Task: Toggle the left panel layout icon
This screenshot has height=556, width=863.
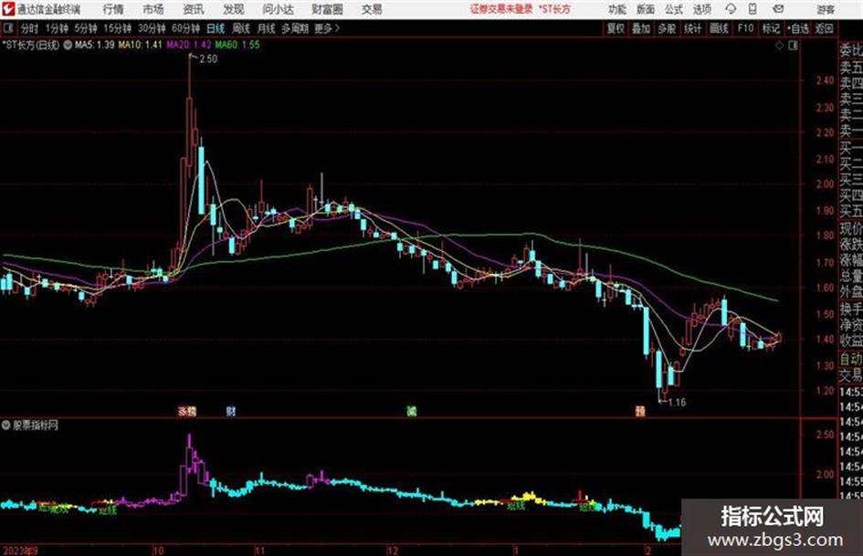Action: tap(8, 28)
